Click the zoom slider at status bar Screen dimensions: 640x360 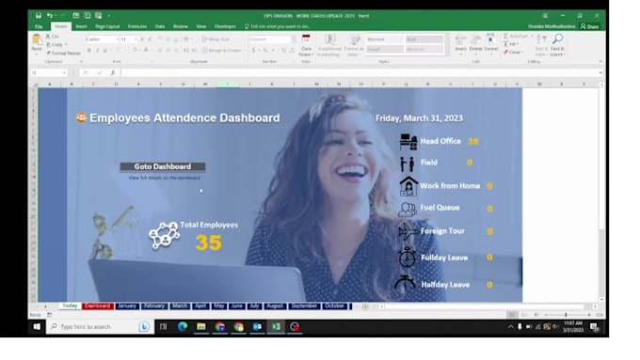pyautogui.click(x=567, y=315)
